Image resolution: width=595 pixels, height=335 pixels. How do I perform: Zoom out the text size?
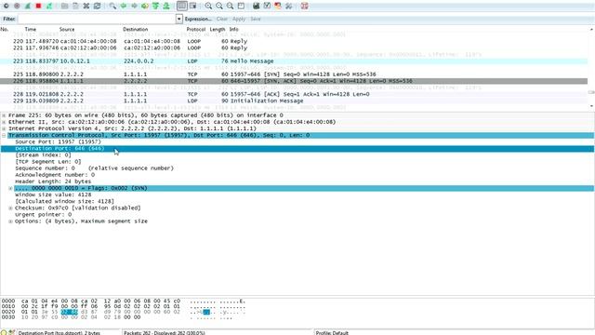click(219, 7)
